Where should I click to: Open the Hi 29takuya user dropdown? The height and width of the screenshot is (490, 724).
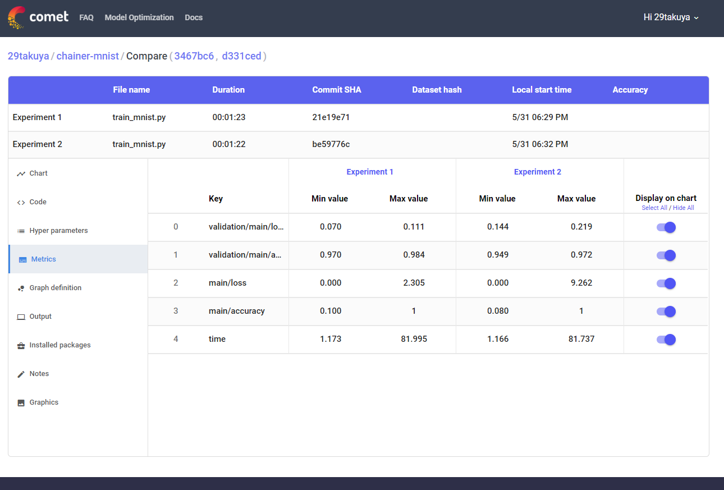(671, 17)
